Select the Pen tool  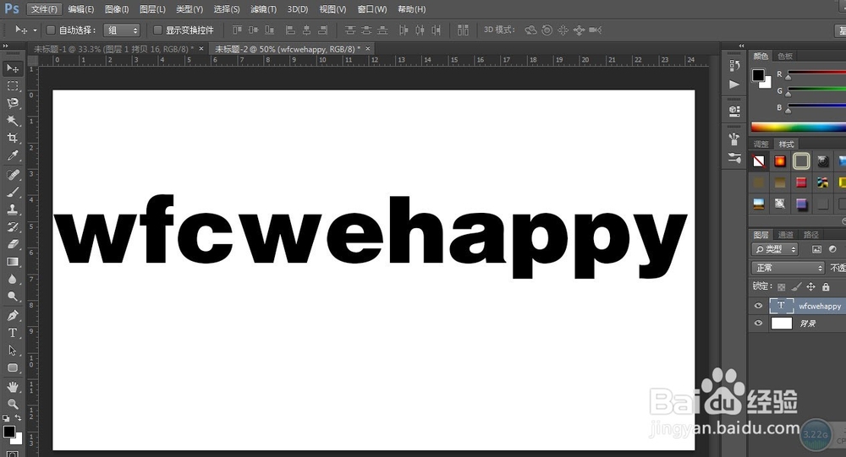pos(13,315)
